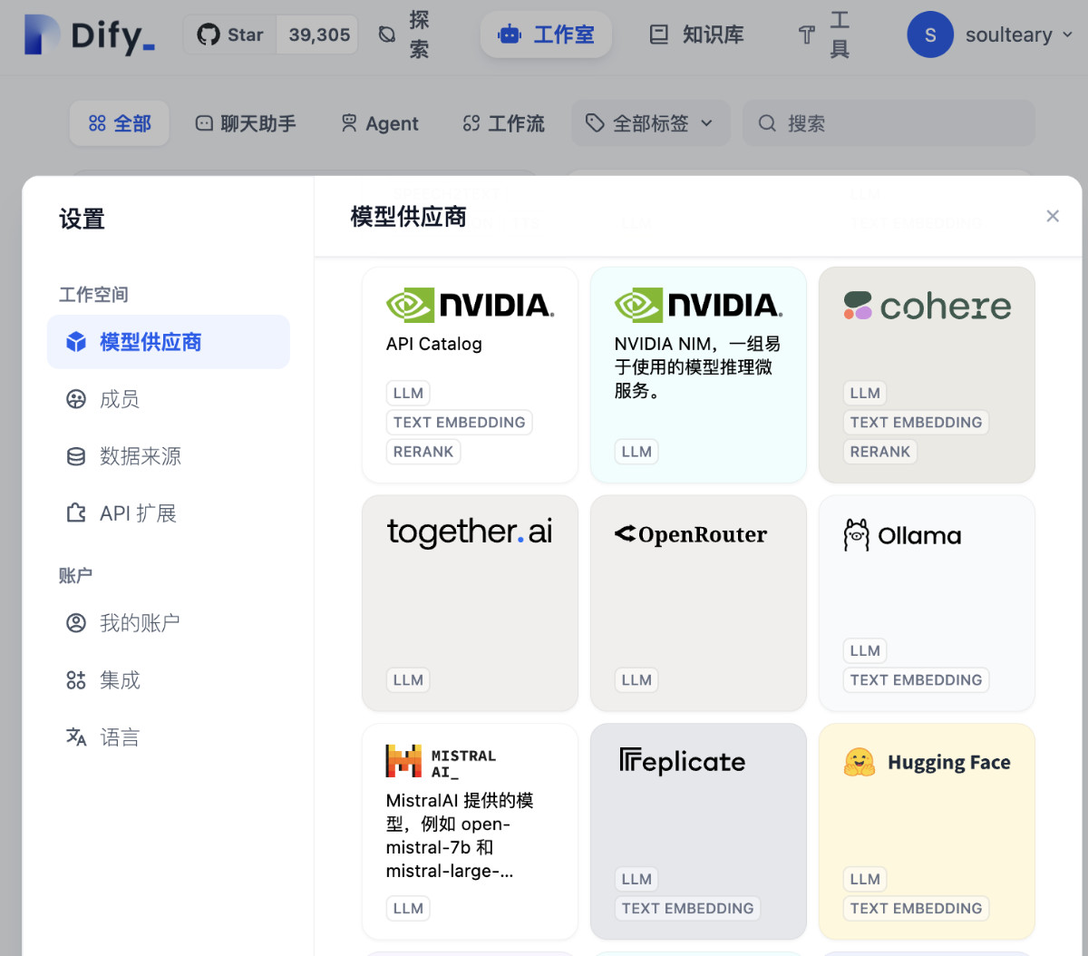Click the OpenRouter arrow logo icon
The height and width of the screenshot is (956, 1088).
(625, 534)
